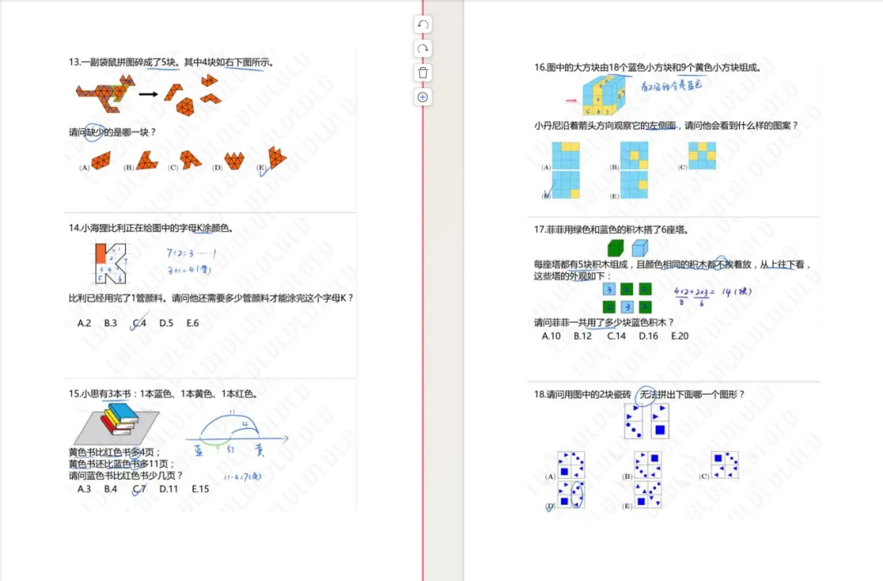
Task: Pick answer B.4 in question 15
Action: coord(110,489)
